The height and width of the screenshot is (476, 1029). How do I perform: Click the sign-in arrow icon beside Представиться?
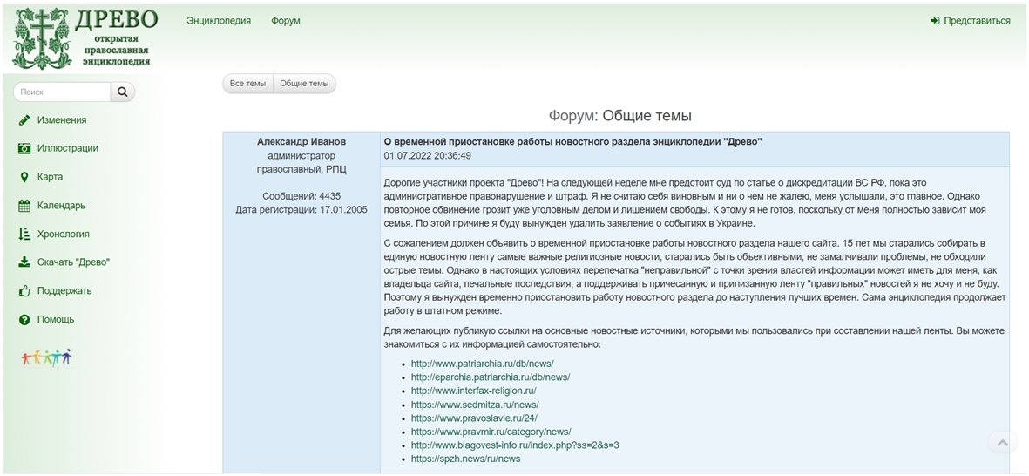pos(935,20)
